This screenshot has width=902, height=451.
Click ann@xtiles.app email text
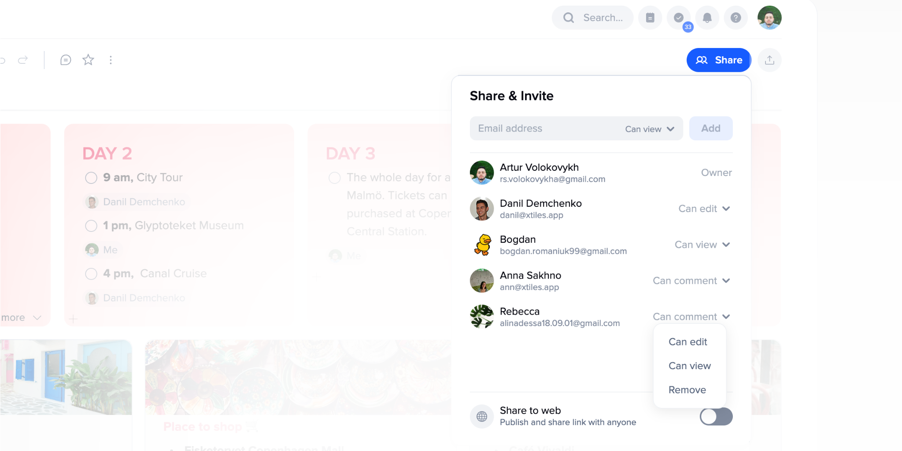click(x=529, y=287)
